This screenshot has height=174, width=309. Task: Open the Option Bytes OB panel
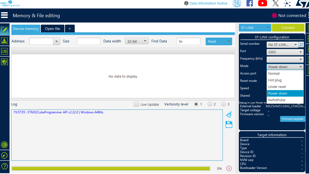(4, 51)
